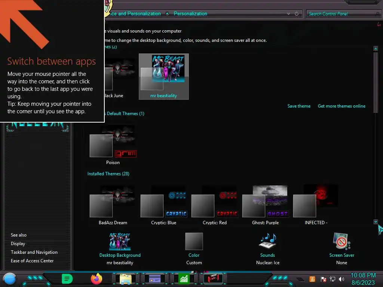Screen dimensions: 383x287
Task: Click the Color swatch icon
Action: click(194, 241)
